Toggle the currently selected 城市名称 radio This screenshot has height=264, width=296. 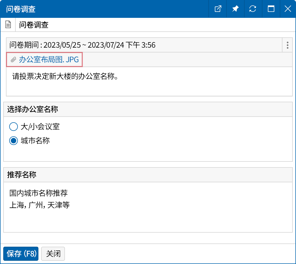tap(14, 141)
